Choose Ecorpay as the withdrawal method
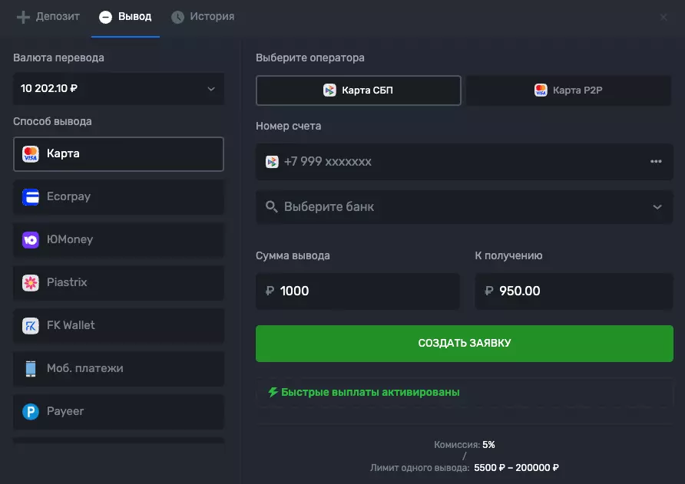This screenshot has height=484, width=685. point(118,197)
